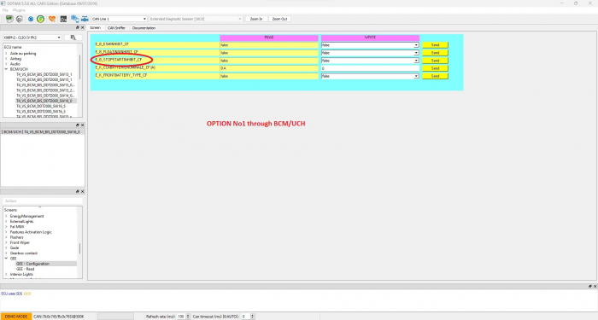The width and height of the screenshot is (598, 320).
Task: Switch to the Documentation tab
Action: coord(144,28)
